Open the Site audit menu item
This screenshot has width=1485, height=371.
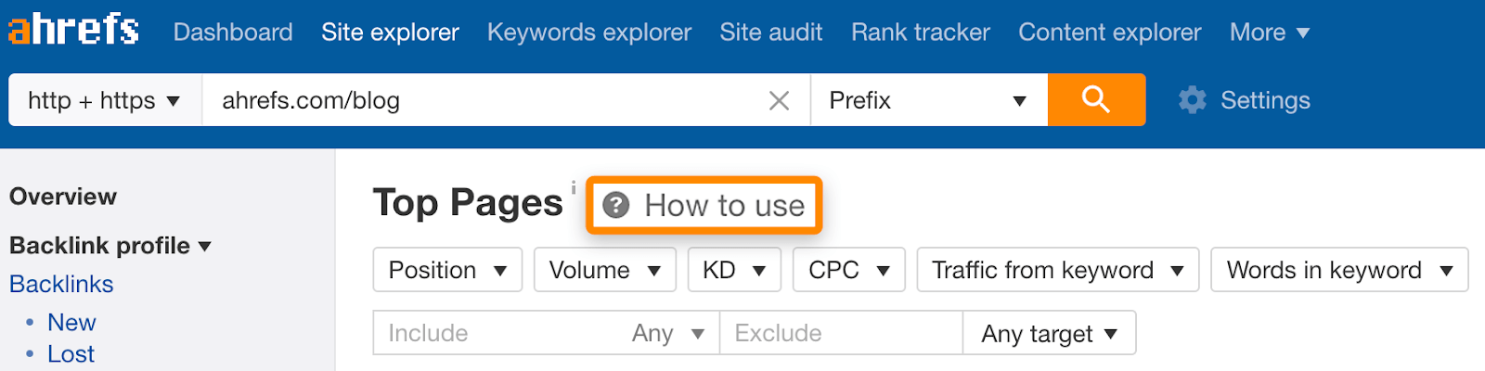tap(770, 32)
